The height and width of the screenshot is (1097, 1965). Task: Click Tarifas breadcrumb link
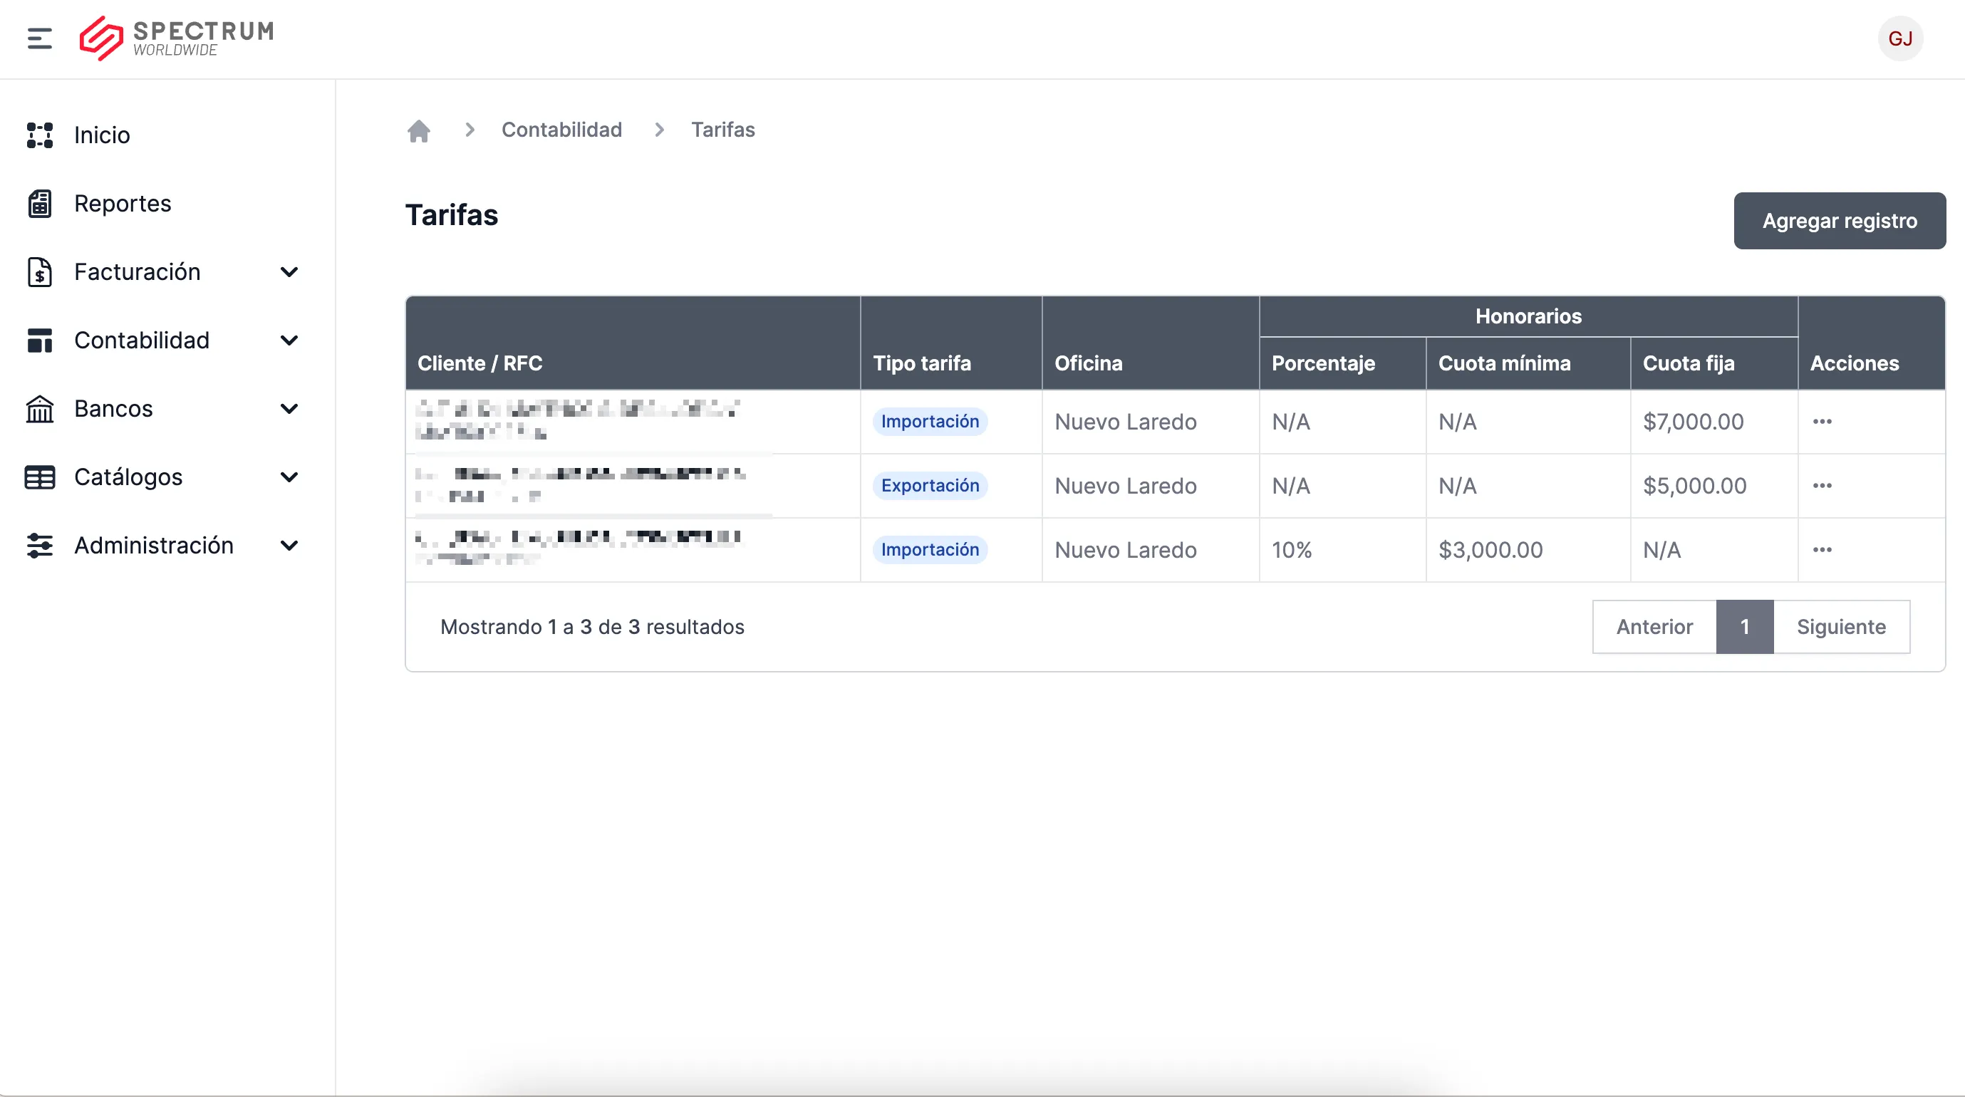click(722, 130)
